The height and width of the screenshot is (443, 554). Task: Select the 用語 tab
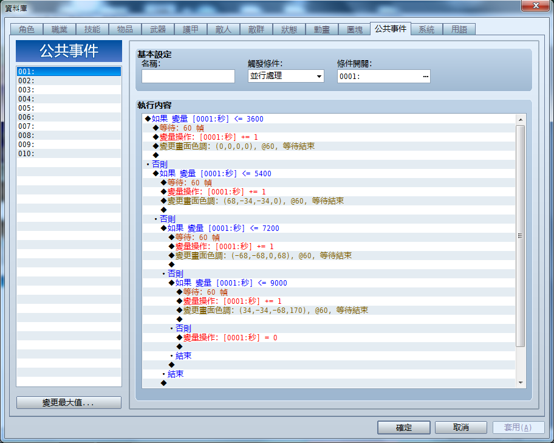(x=459, y=29)
